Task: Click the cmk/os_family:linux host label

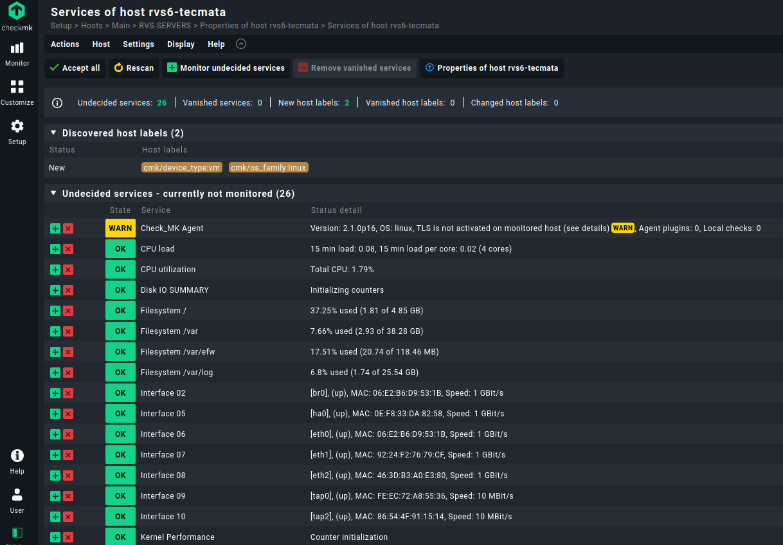Action: pyautogui.click(x=269, y=167)
